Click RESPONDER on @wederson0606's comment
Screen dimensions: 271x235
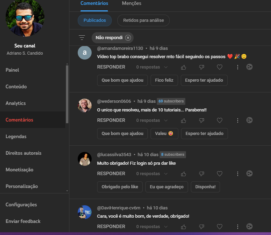[111, 120]
